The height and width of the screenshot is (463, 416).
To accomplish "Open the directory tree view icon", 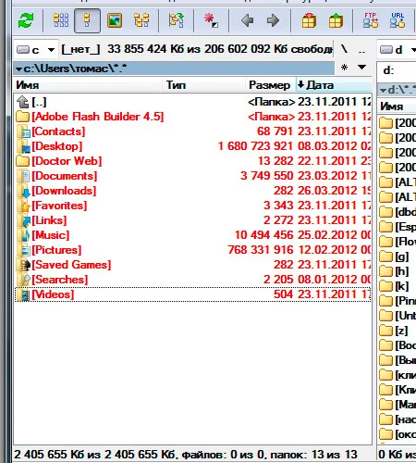I will 141,20.
